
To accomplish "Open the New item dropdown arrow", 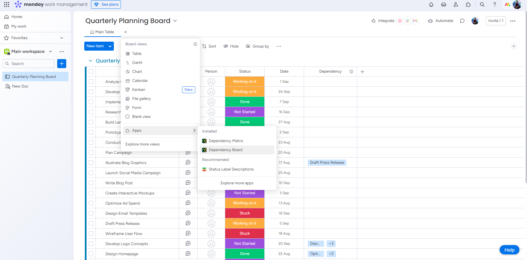I will (110, 46).
